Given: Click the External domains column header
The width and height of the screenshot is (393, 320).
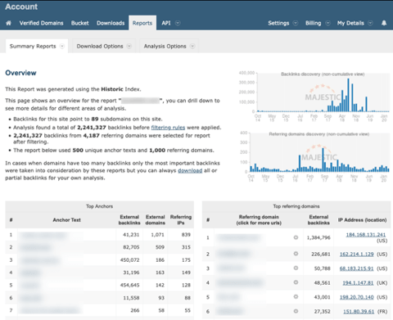Looking at the screenshot, I should click(156, 220).
